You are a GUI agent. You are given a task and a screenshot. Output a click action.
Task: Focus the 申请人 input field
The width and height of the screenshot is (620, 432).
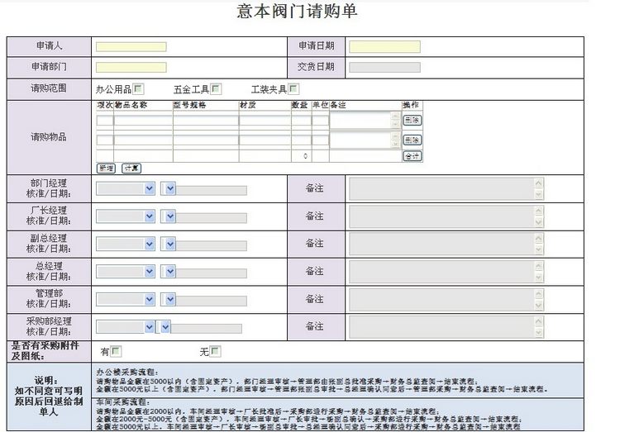click(131, 47)
